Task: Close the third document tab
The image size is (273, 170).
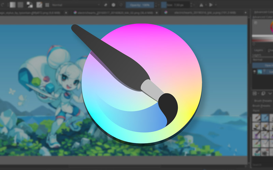Action: [x=245, y=13]
